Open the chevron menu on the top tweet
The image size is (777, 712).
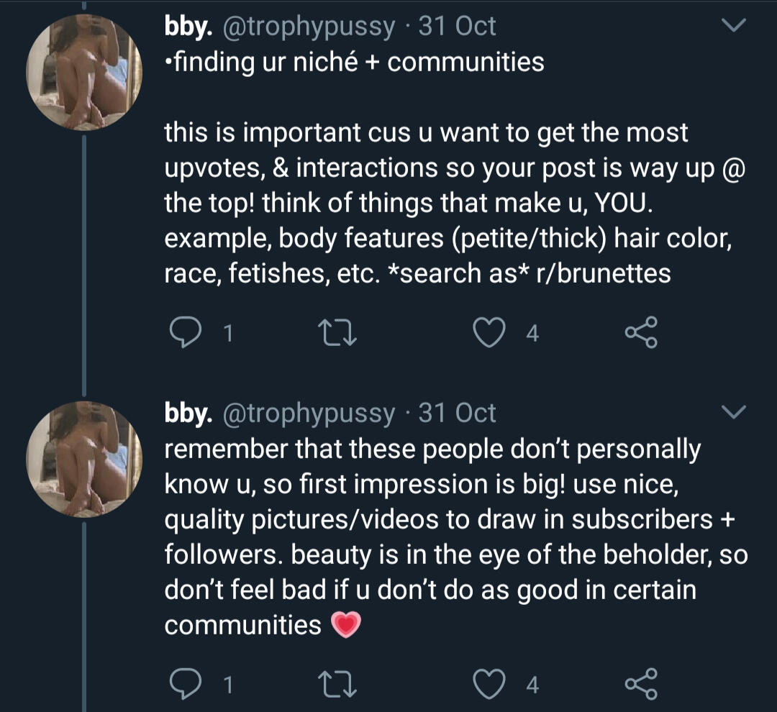(732, 27)
